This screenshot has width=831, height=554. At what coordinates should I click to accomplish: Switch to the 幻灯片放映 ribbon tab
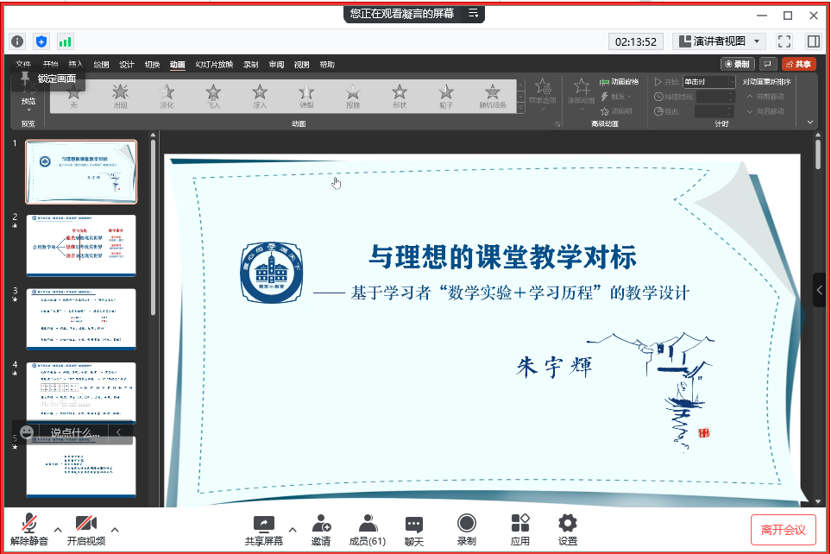click(x=214, y=64)
